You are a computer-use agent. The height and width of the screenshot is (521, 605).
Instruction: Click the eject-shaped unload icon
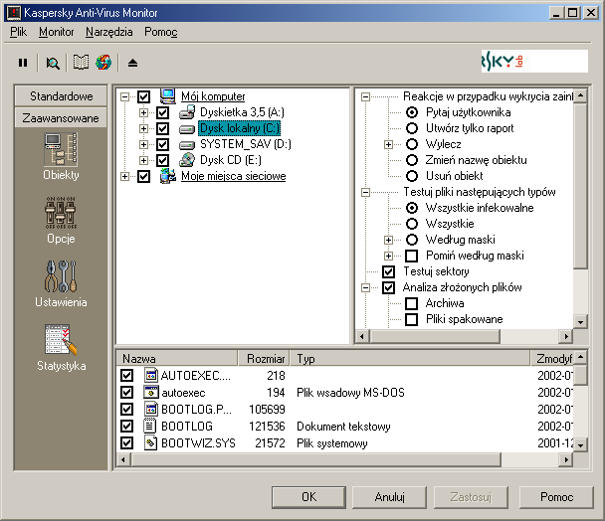(132, 63)
